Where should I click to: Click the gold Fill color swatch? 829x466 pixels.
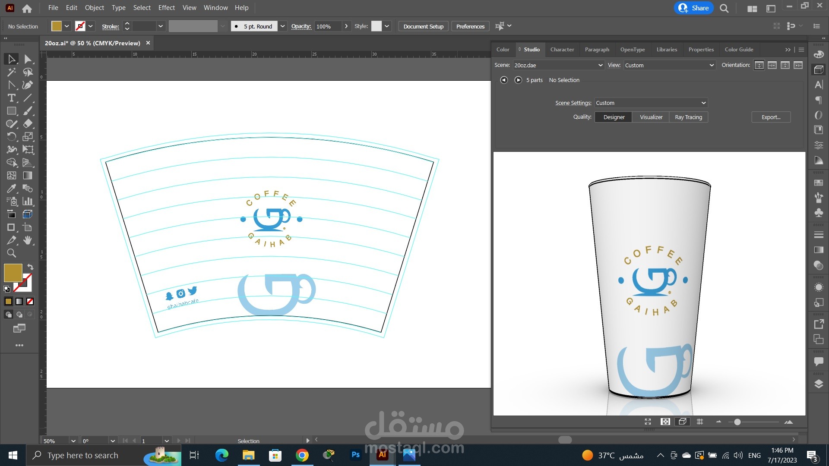point(13,273)
